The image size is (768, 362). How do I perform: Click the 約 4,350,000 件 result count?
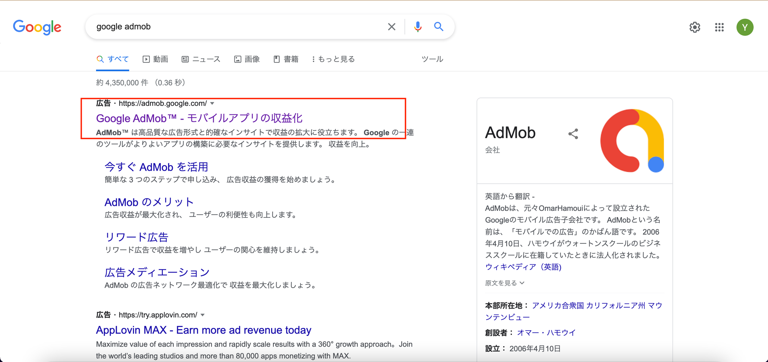coord(122,82)
